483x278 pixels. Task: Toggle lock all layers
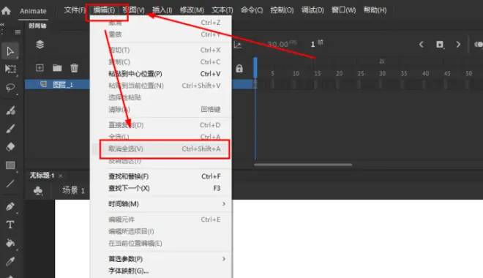click(239, 68)
